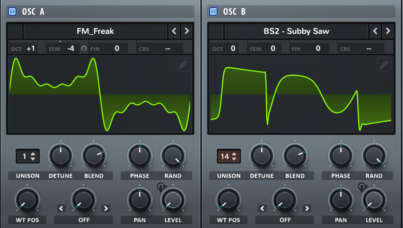Toggle OSC A enable switch
Viewport: 403px width, 228px height.
click(x=12, y=11)
